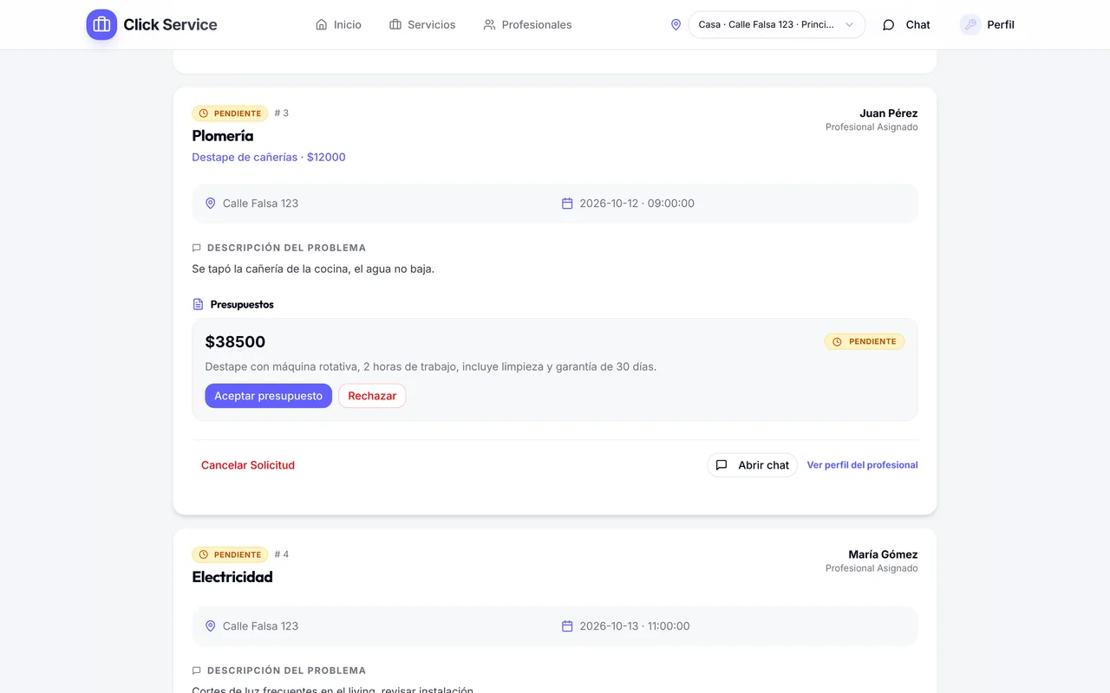Click the Presupuestos section heading

(242, 305)
